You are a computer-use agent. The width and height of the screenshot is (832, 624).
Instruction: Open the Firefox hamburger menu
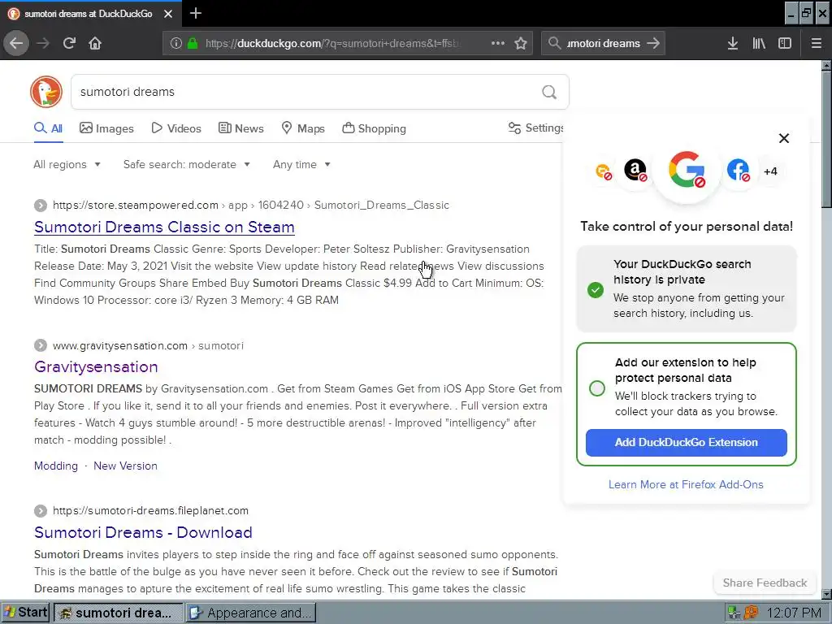(x=817, y=43)
